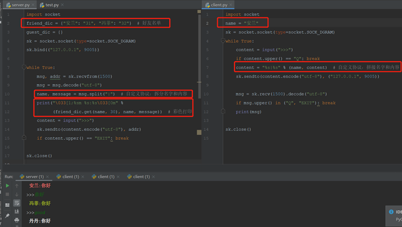
Task: Click name = "安兰" line in client.py
Action: click(x=242, y=23)
